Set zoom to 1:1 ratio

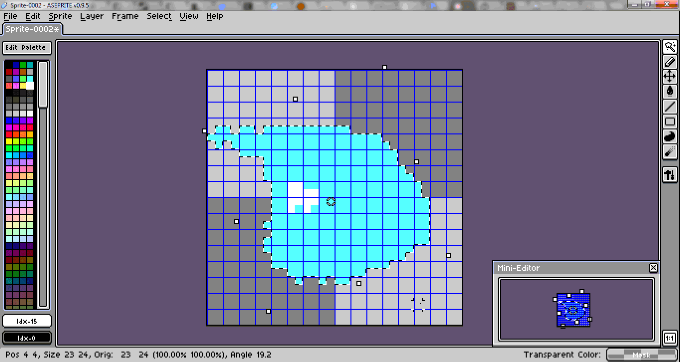671,337
